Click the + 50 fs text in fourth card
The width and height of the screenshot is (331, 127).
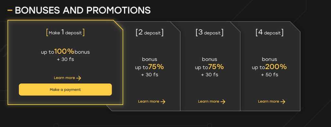coord(270,75)
